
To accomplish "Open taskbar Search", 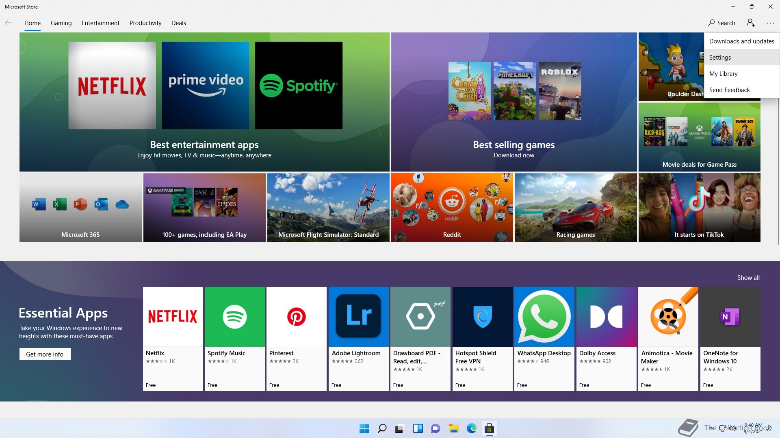I will [x=382, y=428].
